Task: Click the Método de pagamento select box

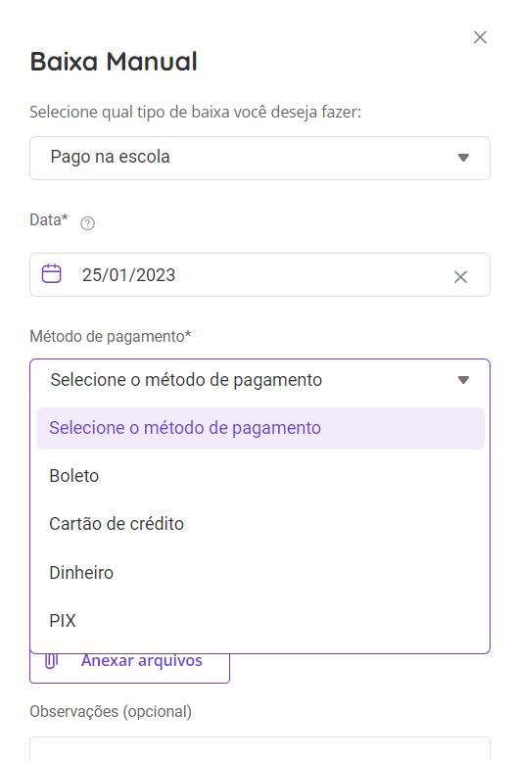Action: click(259, 380)
